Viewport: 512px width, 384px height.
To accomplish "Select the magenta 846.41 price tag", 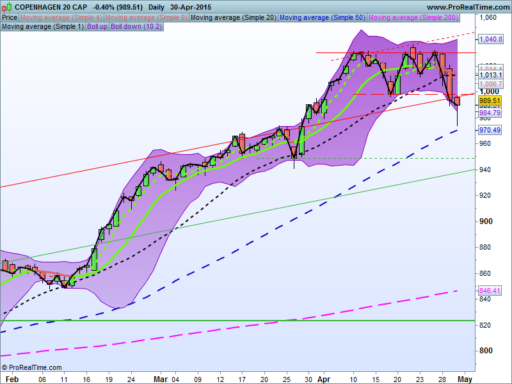I will [489, 291].
